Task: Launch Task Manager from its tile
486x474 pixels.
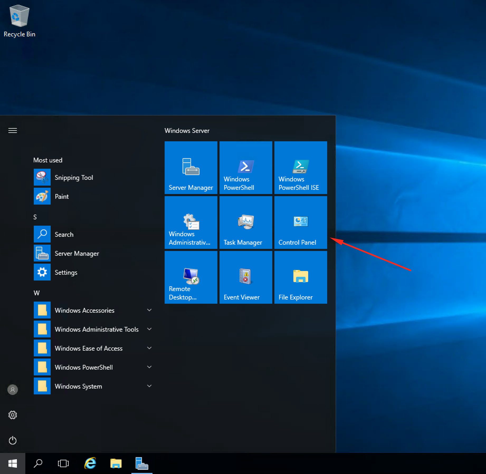Action: pos(245,222)
